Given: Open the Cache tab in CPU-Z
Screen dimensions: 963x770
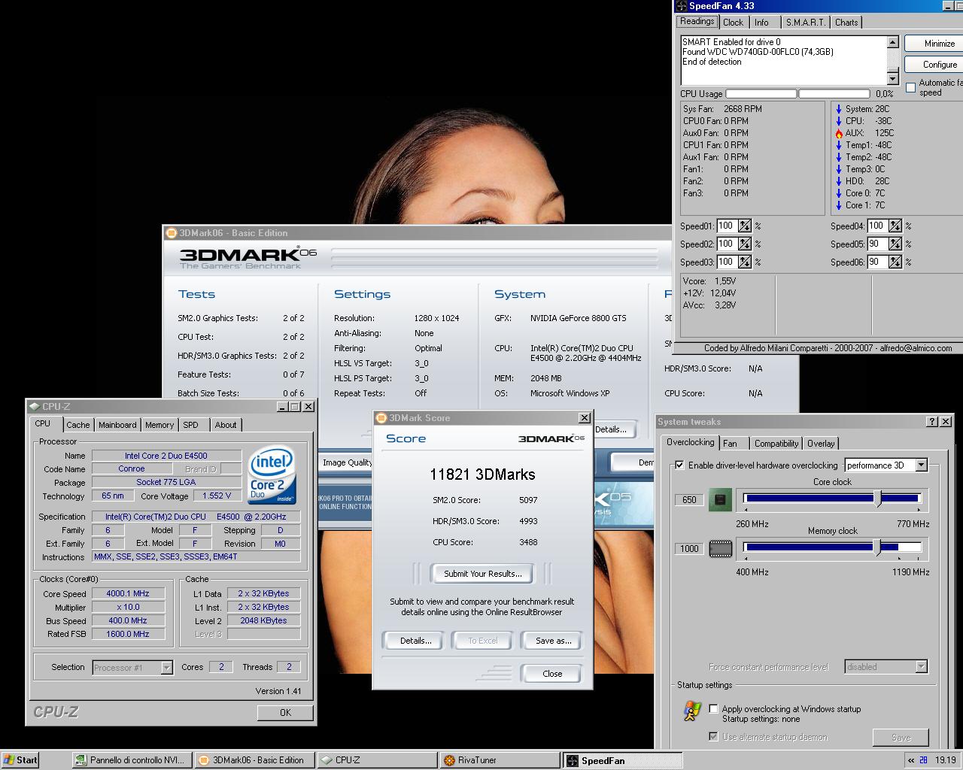Looking at the screenshot, I should pos(77,425).
